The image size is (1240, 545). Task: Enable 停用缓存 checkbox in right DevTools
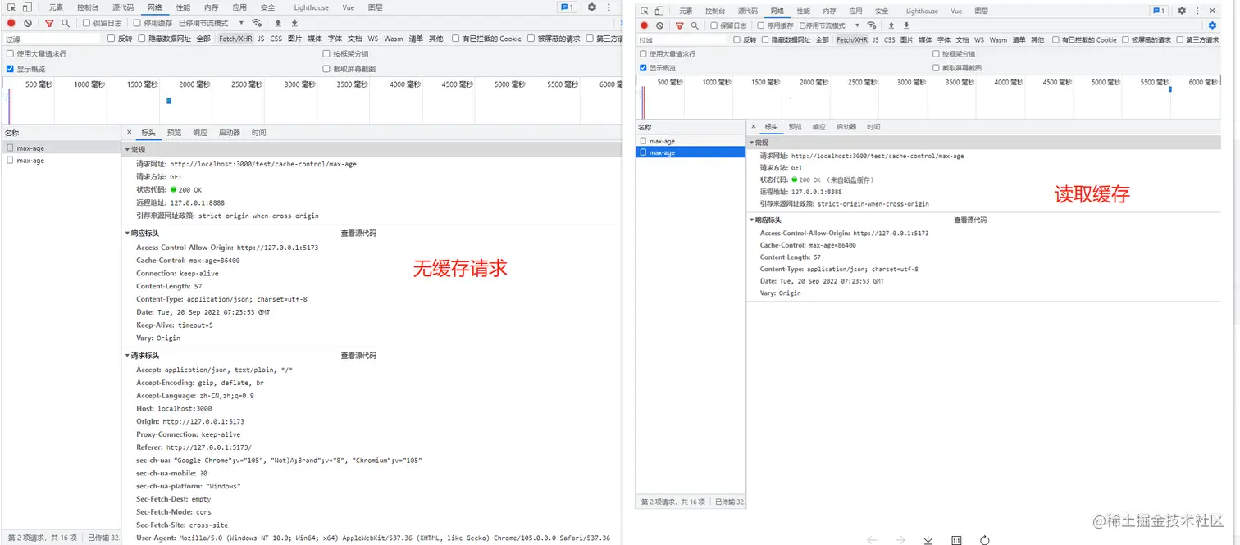760,25
